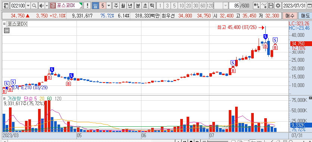
Task: Click the candlestick chart type icon
Action: (x=256, y=6)
